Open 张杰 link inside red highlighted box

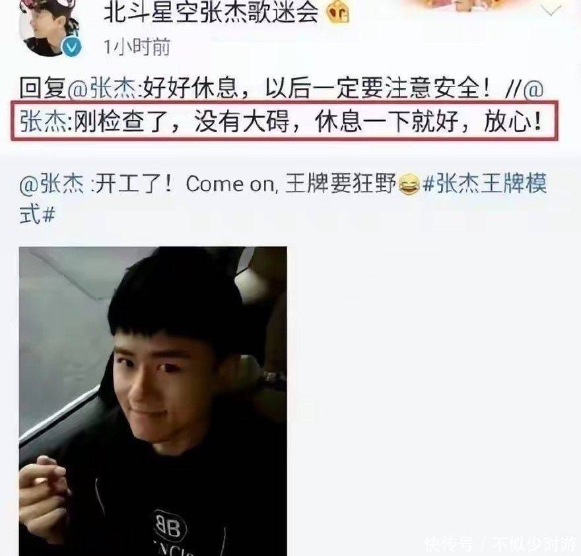[43, 122]
